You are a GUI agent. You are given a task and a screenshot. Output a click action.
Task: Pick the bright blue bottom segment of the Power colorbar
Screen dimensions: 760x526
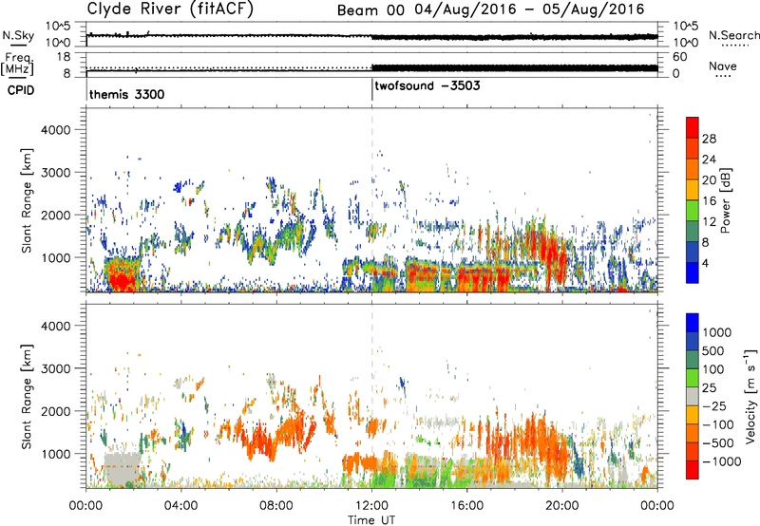pyautogui.click(x=693, y=272)
